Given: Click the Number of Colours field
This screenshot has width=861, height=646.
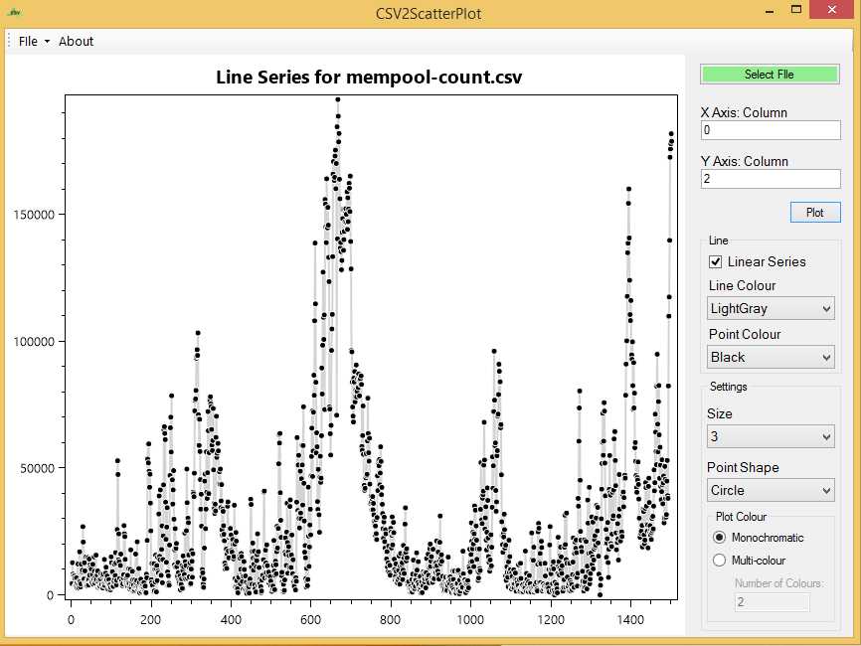Looking at the screenshot, I should [772, 602].
